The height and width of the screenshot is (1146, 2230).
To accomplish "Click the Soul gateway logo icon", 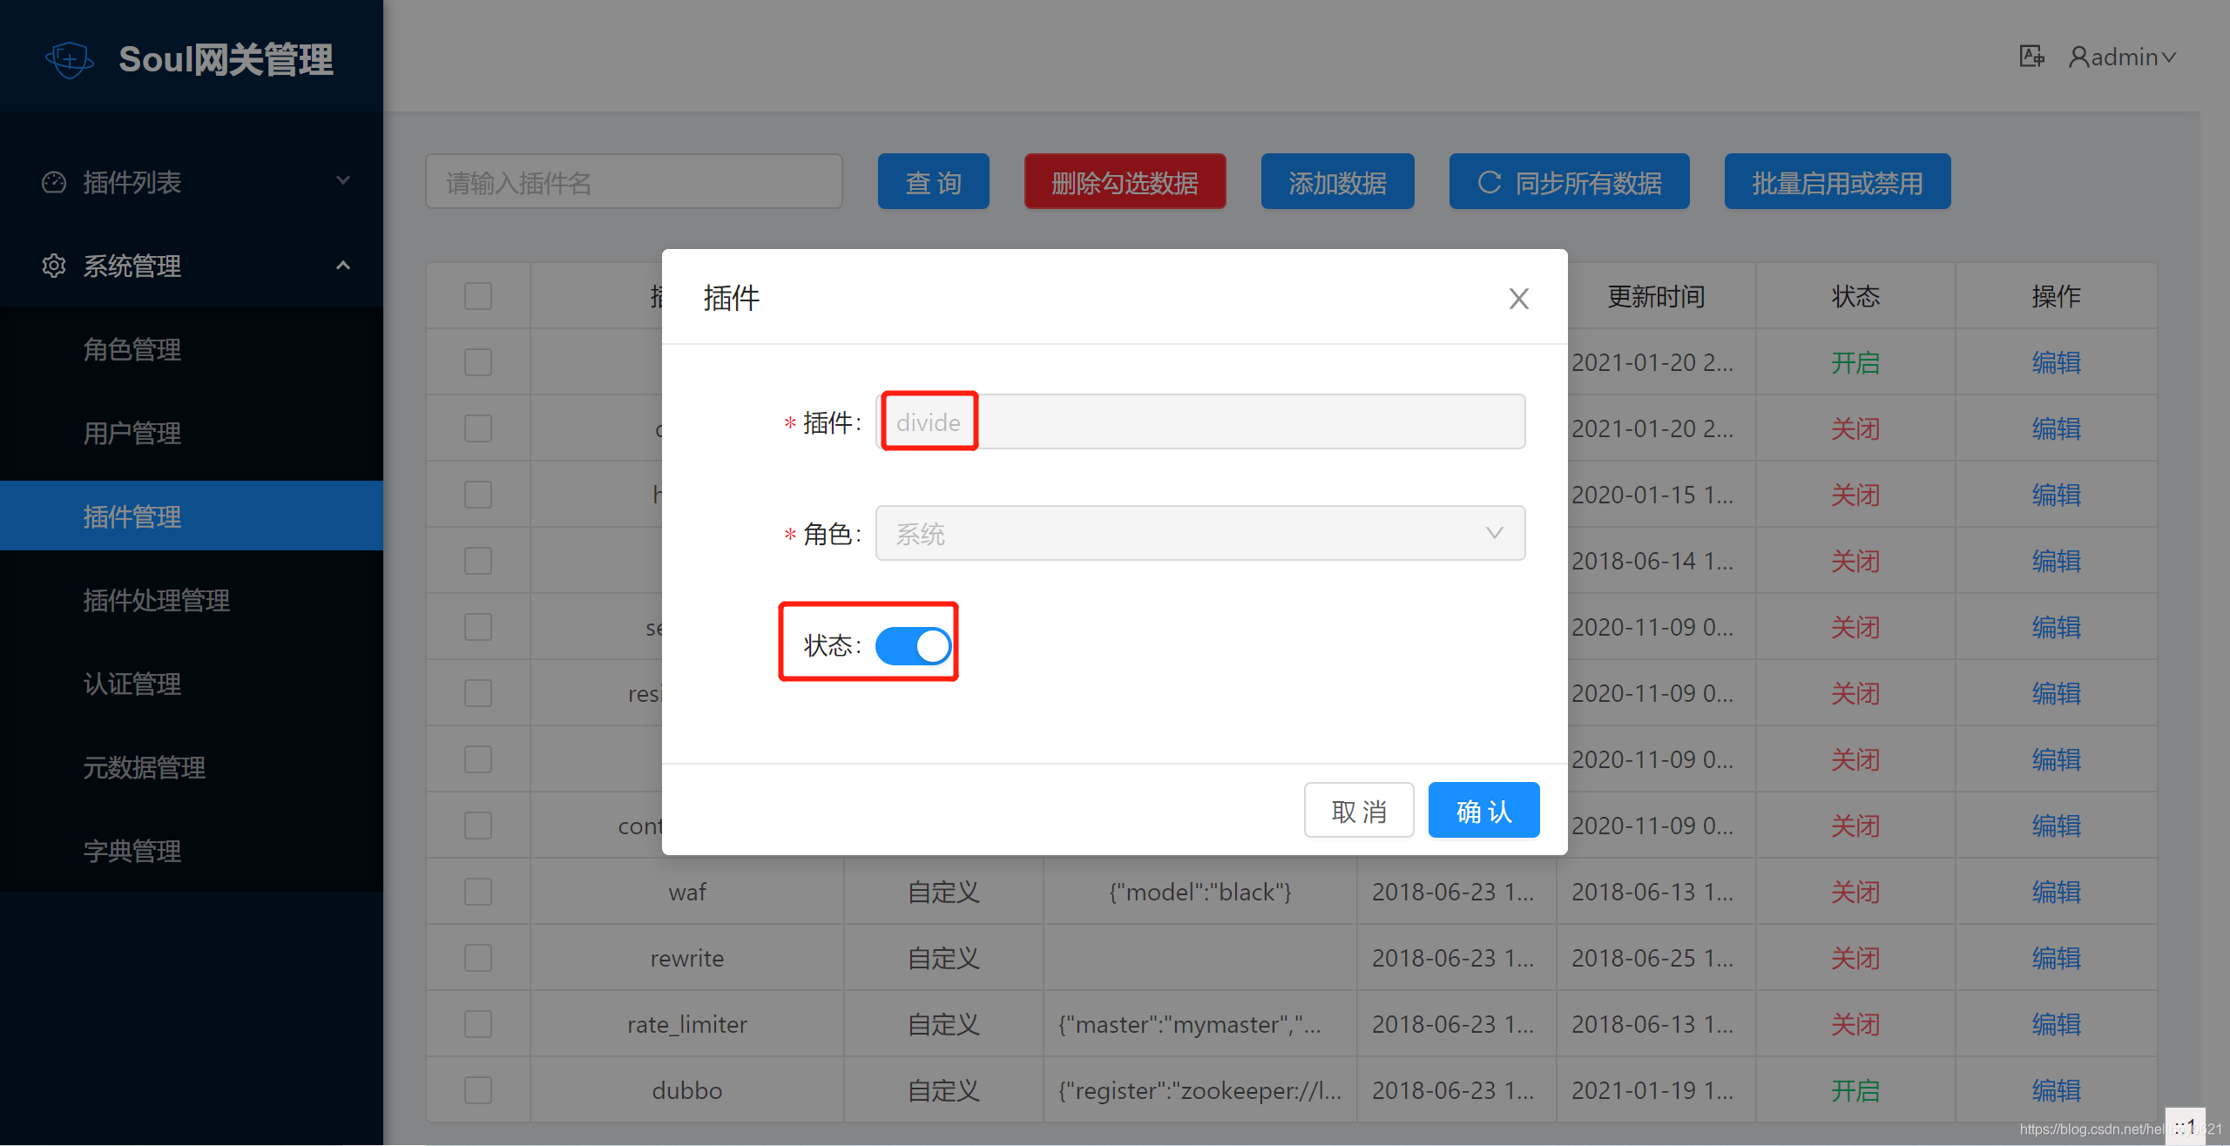I will pos(69,59).
